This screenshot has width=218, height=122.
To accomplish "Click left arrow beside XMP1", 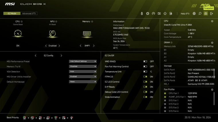I will tap(81, 46).
